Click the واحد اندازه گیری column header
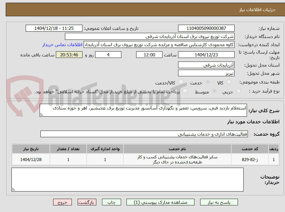Viewport: 285px width, 212px height. click(105, 149)
